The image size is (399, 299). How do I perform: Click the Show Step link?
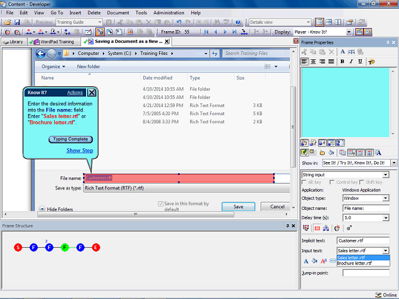(x=80, y=151)
